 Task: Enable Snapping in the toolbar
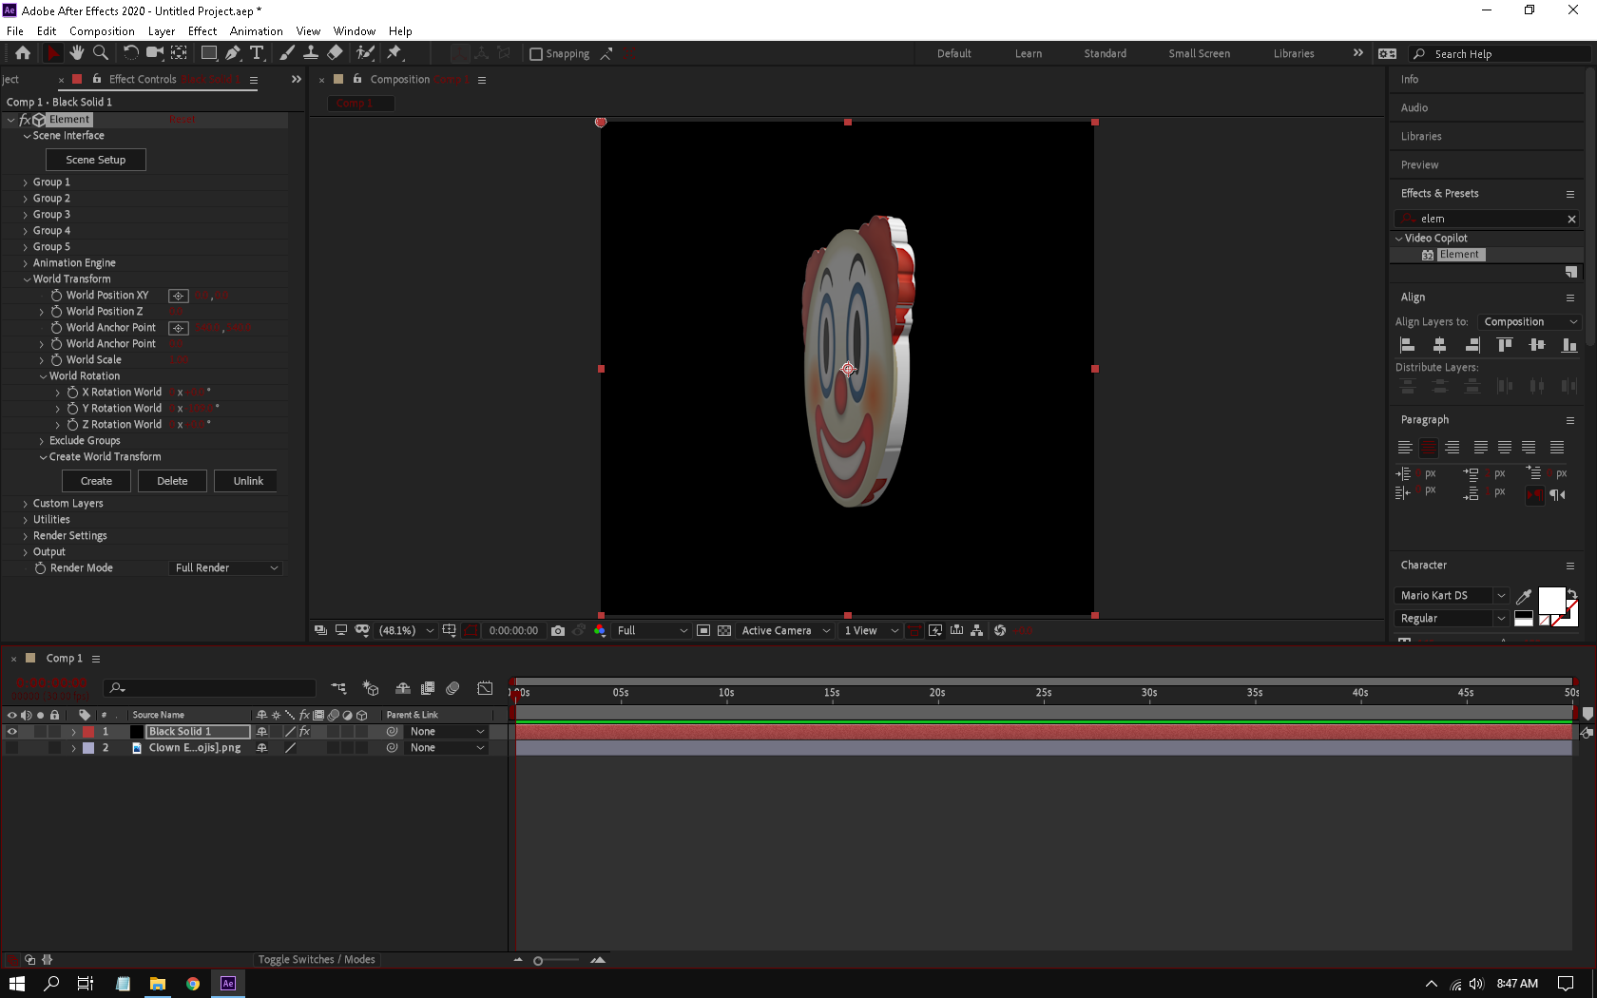tap(537, 53)
